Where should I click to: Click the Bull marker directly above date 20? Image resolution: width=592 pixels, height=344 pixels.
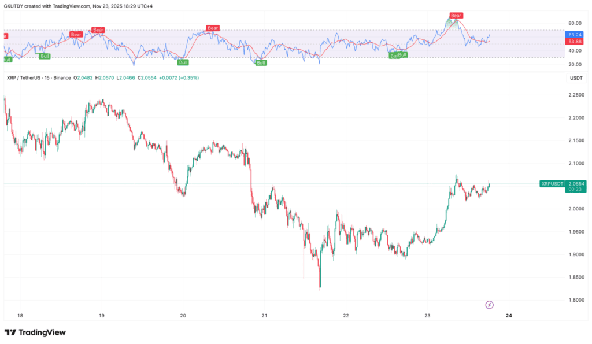click(x=183, y=62)
